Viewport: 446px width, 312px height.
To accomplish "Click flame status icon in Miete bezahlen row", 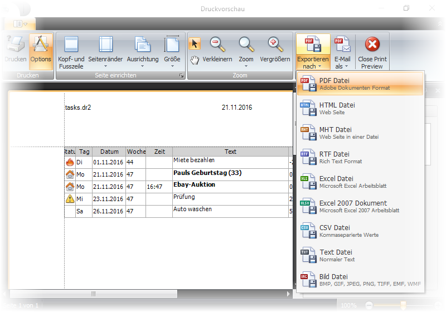I will (x=70, y=162).
